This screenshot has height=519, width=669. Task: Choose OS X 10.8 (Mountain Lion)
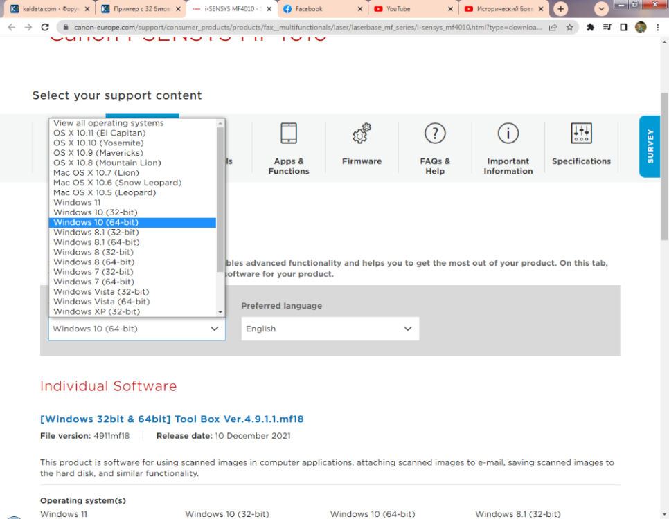point(132,163)
